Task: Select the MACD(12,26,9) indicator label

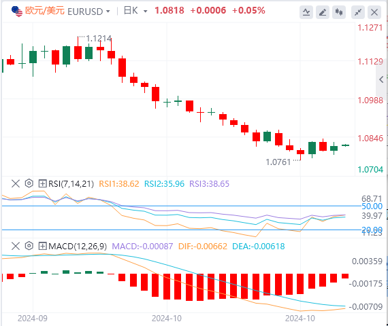Action: 78,247
